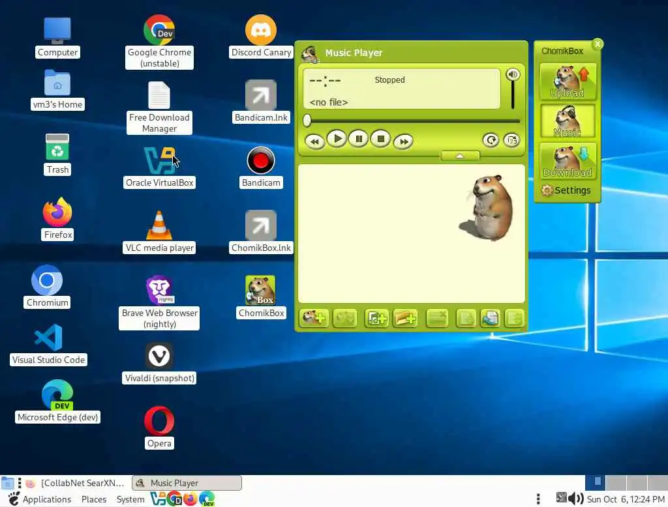Launch VirtualBox from panel launcher
668x507 pixels.
point(158,499)
